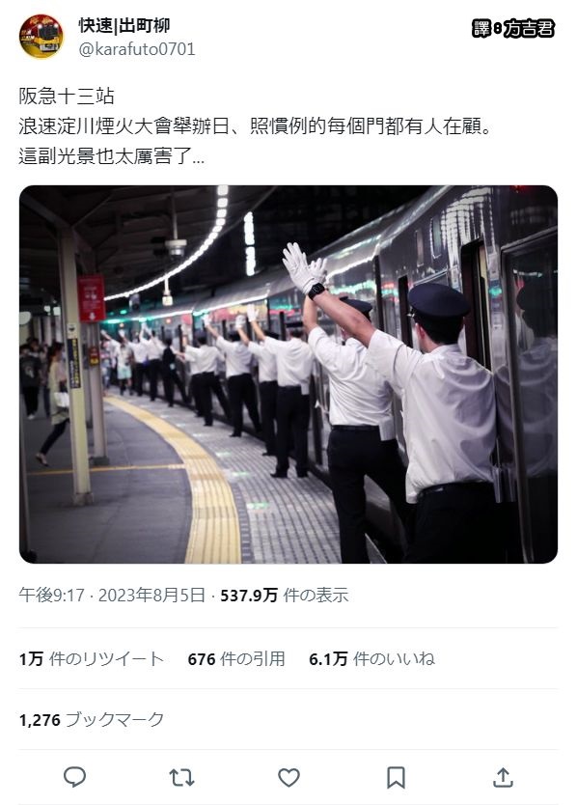577x805 pixels.
Task: Bookmark the tweet with ribbon icon
Action: [x=396, y=778]
